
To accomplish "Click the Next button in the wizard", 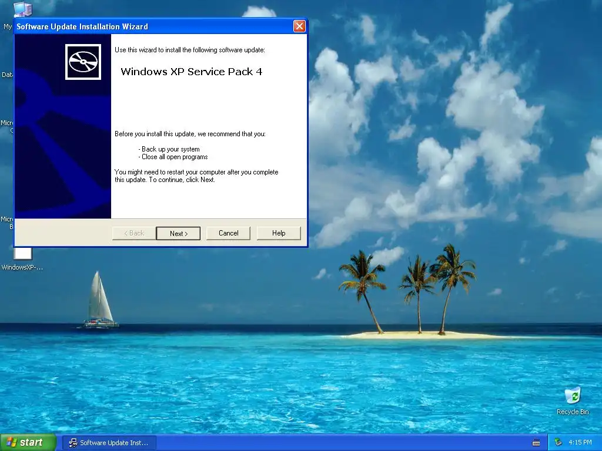I will tap(178, 233).
